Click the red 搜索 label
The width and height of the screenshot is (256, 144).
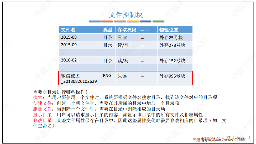(38, 97)
